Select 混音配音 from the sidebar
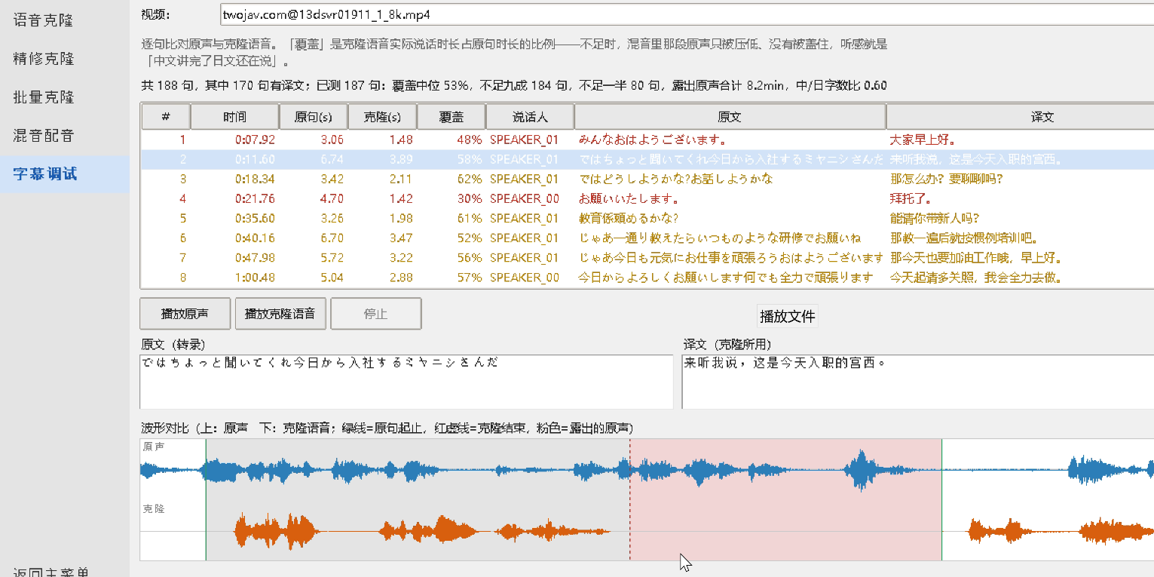The width and height of the screenshot is (1154, 577). (44, 136)
